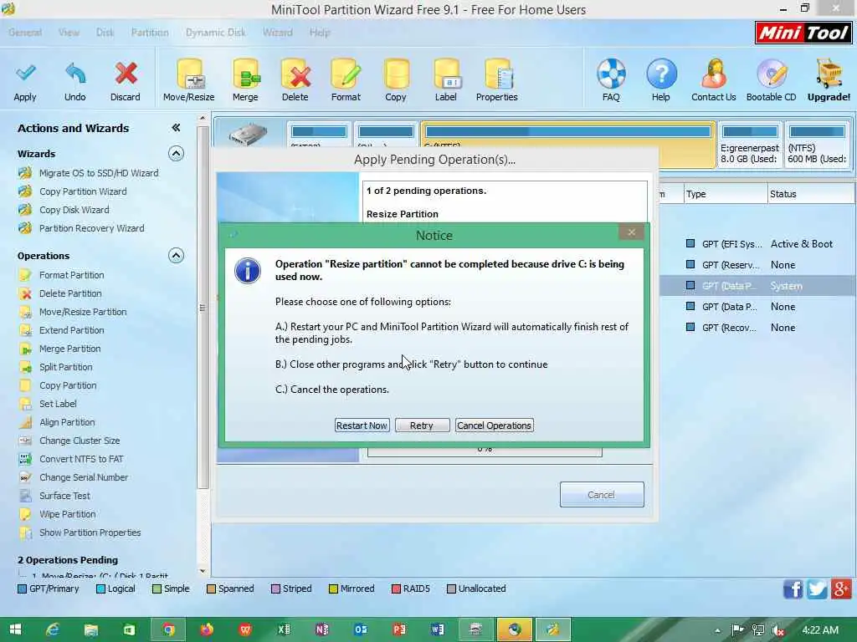Click the Label toolbar icon
The image size is (857, 642).
pos(446,74)
